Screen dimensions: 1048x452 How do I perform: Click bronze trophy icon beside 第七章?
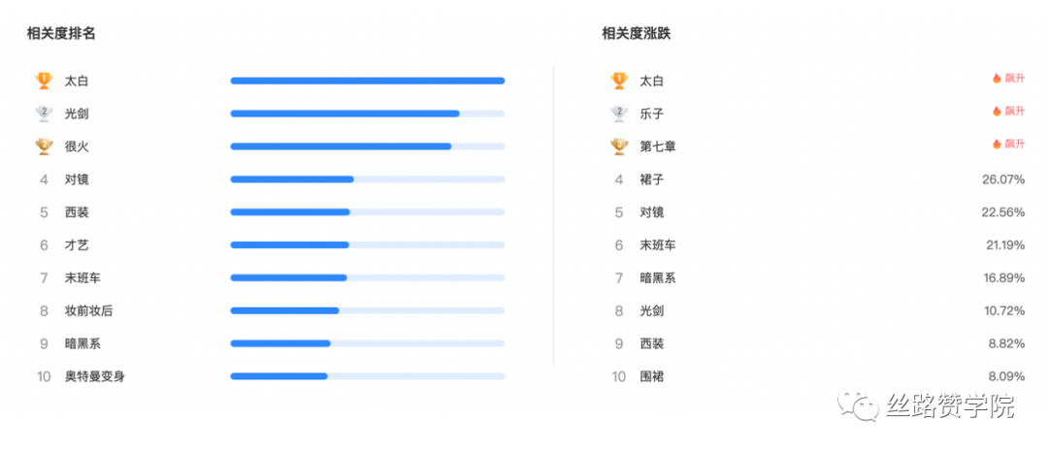click(x=619, y=146)
